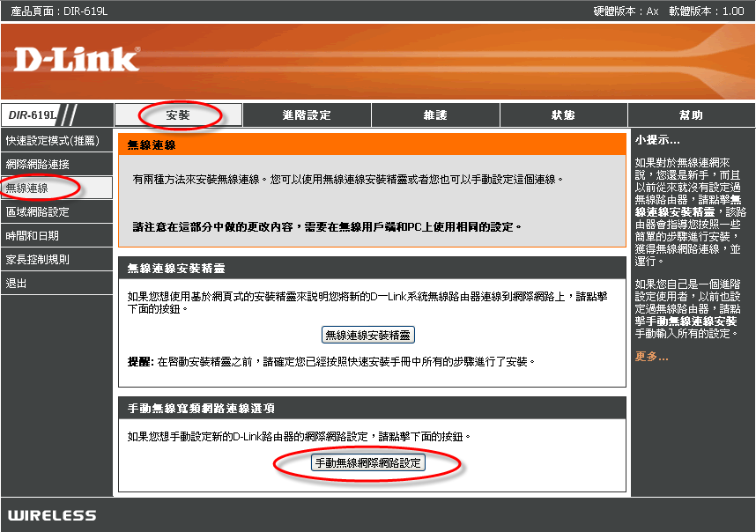Go to the 狀態 tab
This screenshot has width=756, height=532.
click(x=564, y=115)
